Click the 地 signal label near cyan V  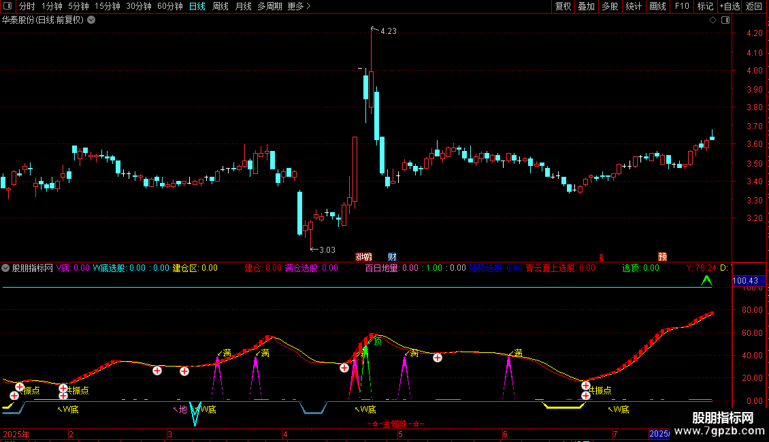pyautogui.click(x=182, y=409)
